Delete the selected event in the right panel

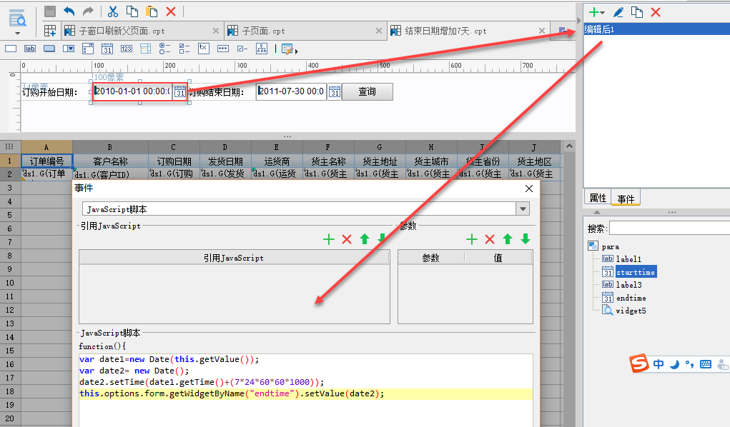click(656, 12)
